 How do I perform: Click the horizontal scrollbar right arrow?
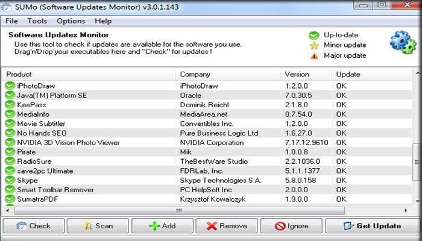pyautogui.click(x=406, y=211)
